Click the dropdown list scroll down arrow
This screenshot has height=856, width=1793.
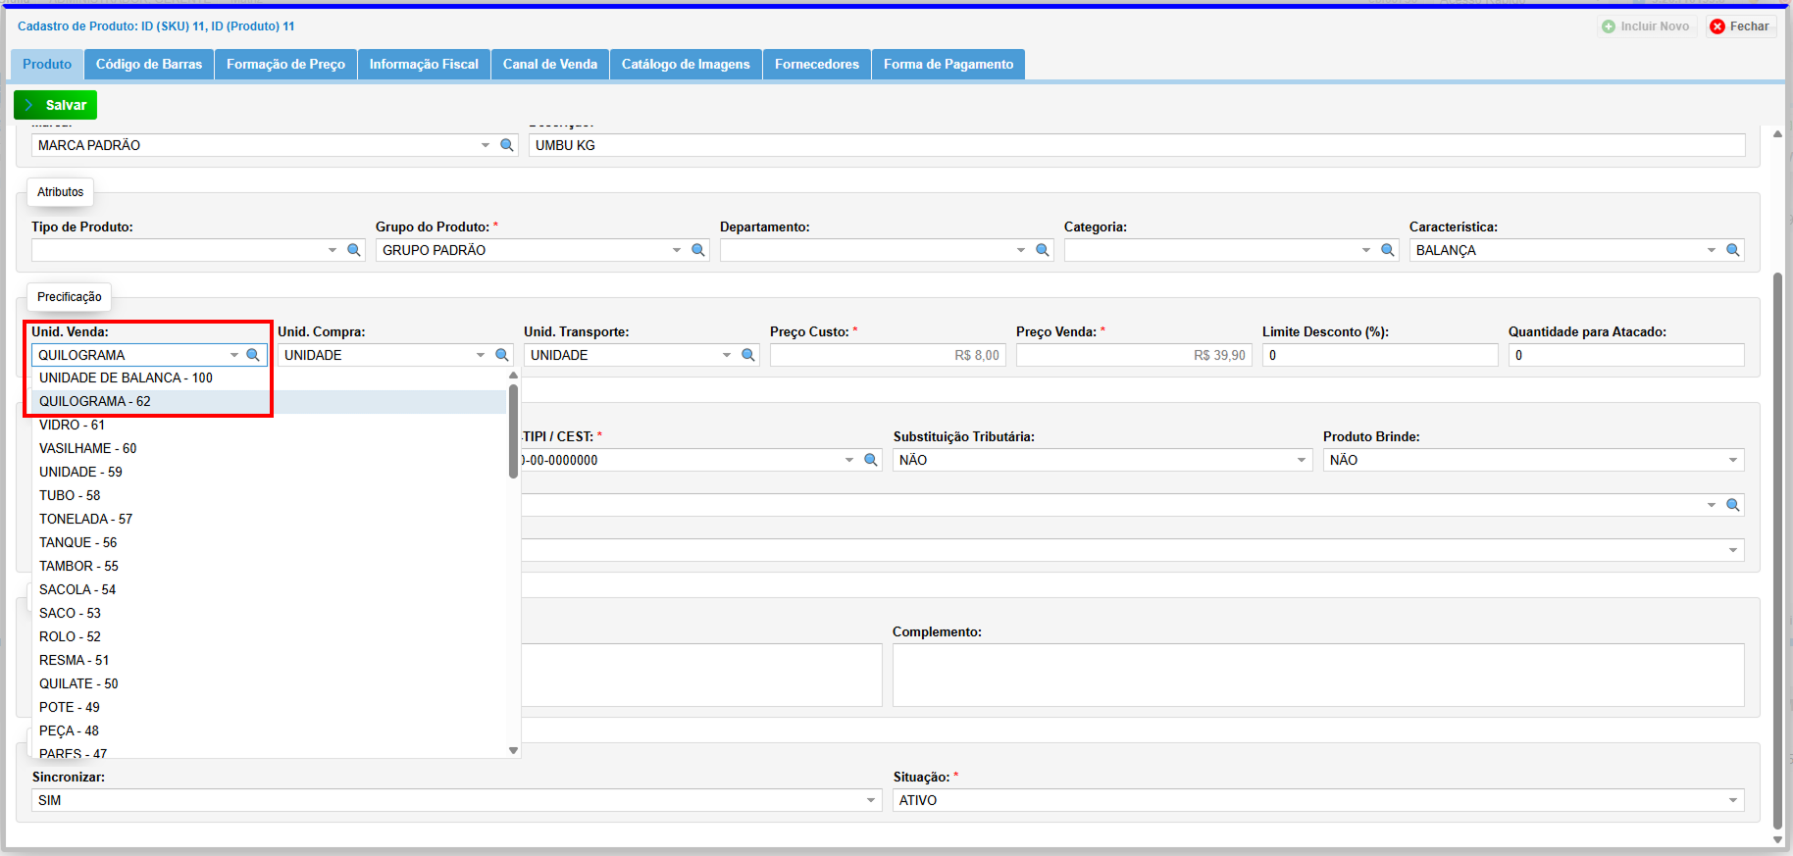coord(513,750)
